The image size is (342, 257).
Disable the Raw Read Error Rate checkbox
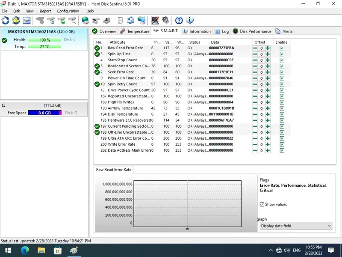(282, 48)
